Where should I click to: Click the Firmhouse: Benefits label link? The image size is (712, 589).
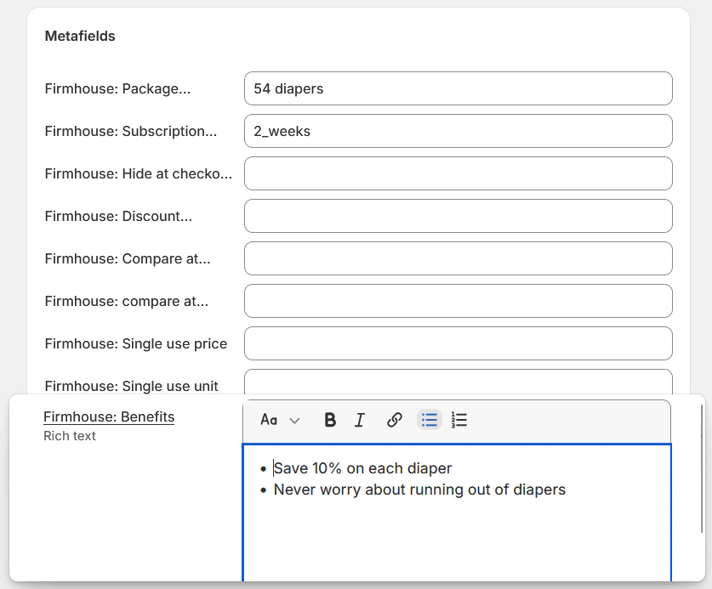tap(109, 416)
